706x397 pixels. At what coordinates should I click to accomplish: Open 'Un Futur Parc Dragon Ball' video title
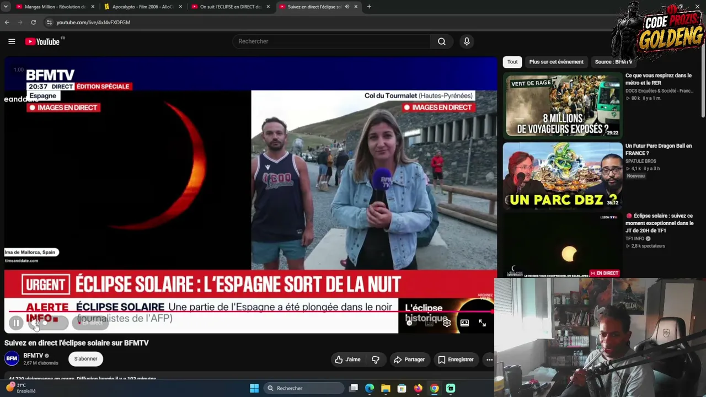(x=658, y=149)
